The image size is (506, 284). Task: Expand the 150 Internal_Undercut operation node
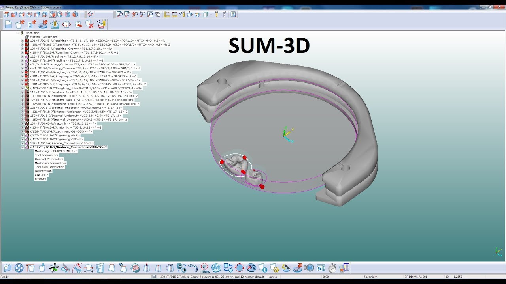[x=23, y=116]
